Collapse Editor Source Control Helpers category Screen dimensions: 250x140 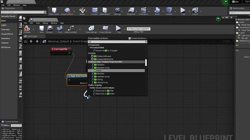90,88
